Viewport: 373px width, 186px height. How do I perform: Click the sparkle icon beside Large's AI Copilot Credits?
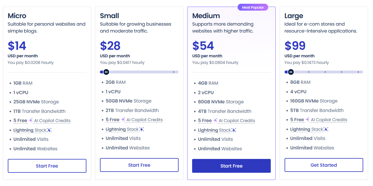coord(308,119)
